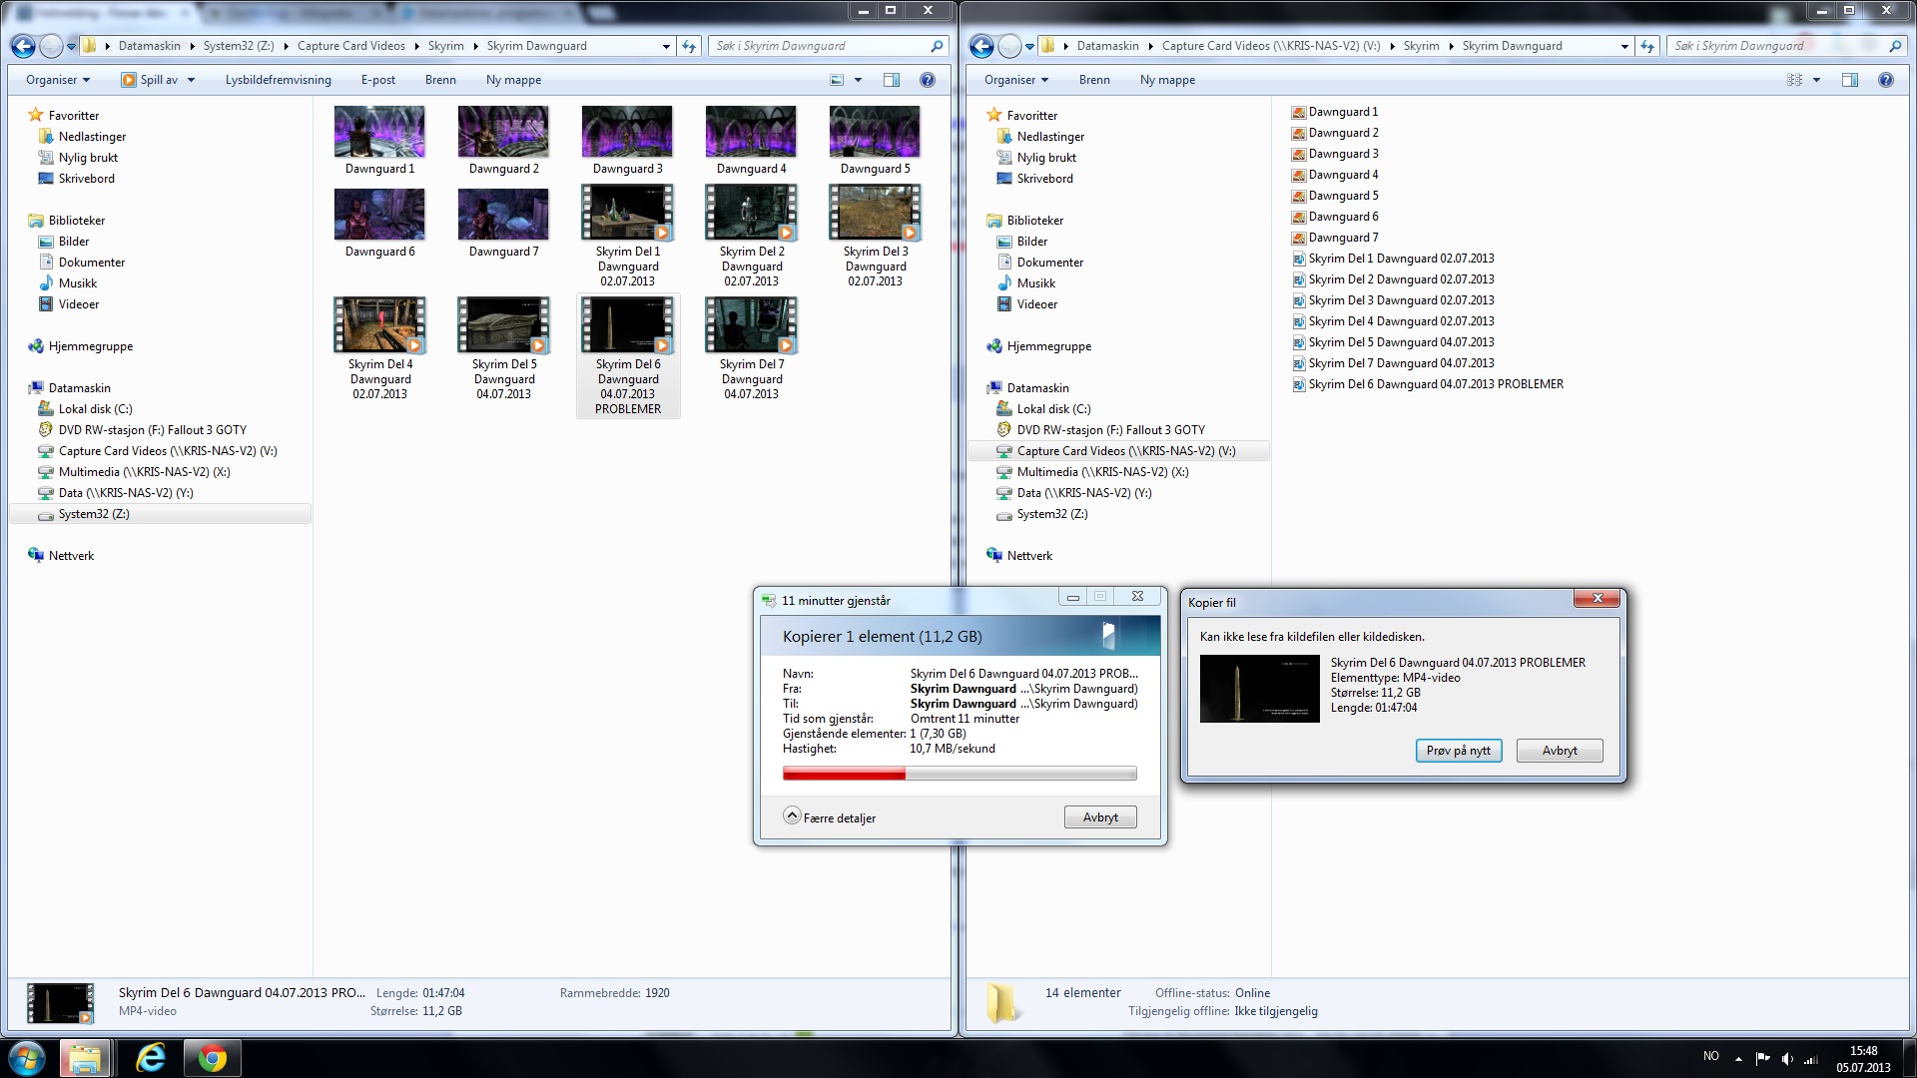
Task: Click Avbryt in Kopier fil error dialog
Action: tap(1560, 751)
